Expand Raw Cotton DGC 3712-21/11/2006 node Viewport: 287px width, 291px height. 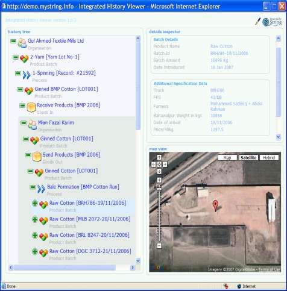35,251
